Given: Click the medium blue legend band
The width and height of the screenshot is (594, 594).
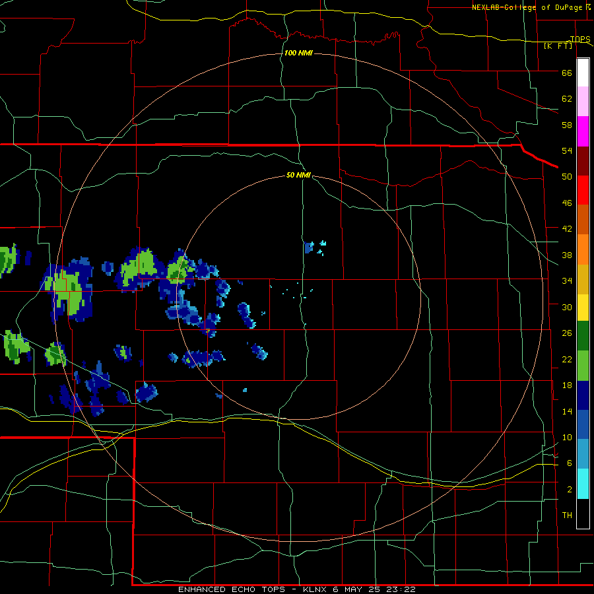Looking at the screenshot, I should coord(583,424).
